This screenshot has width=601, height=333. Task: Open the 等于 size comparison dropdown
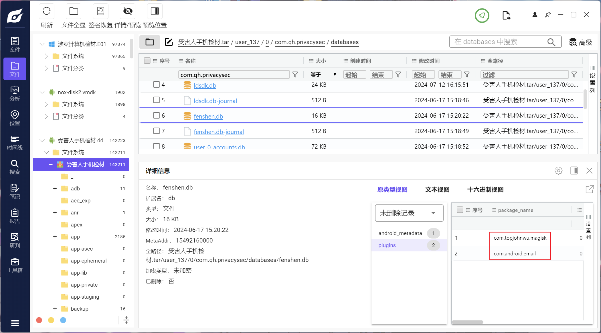point(323,75)
